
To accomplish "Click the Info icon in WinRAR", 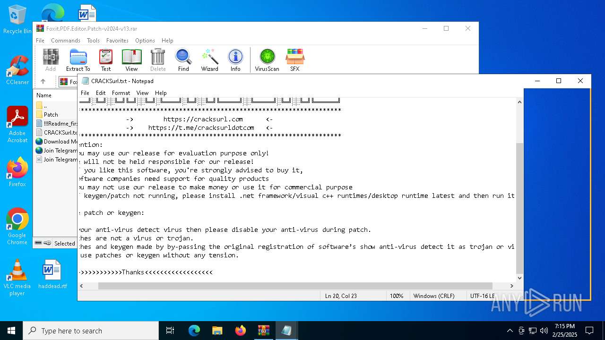I will click(235, 60).
